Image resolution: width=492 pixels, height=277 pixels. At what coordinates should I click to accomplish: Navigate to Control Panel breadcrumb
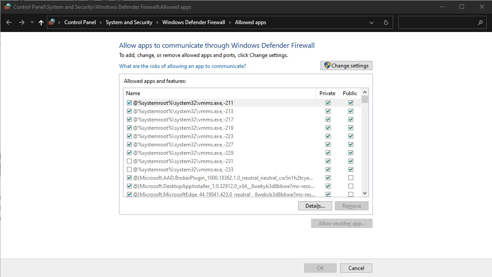[80, 22]
